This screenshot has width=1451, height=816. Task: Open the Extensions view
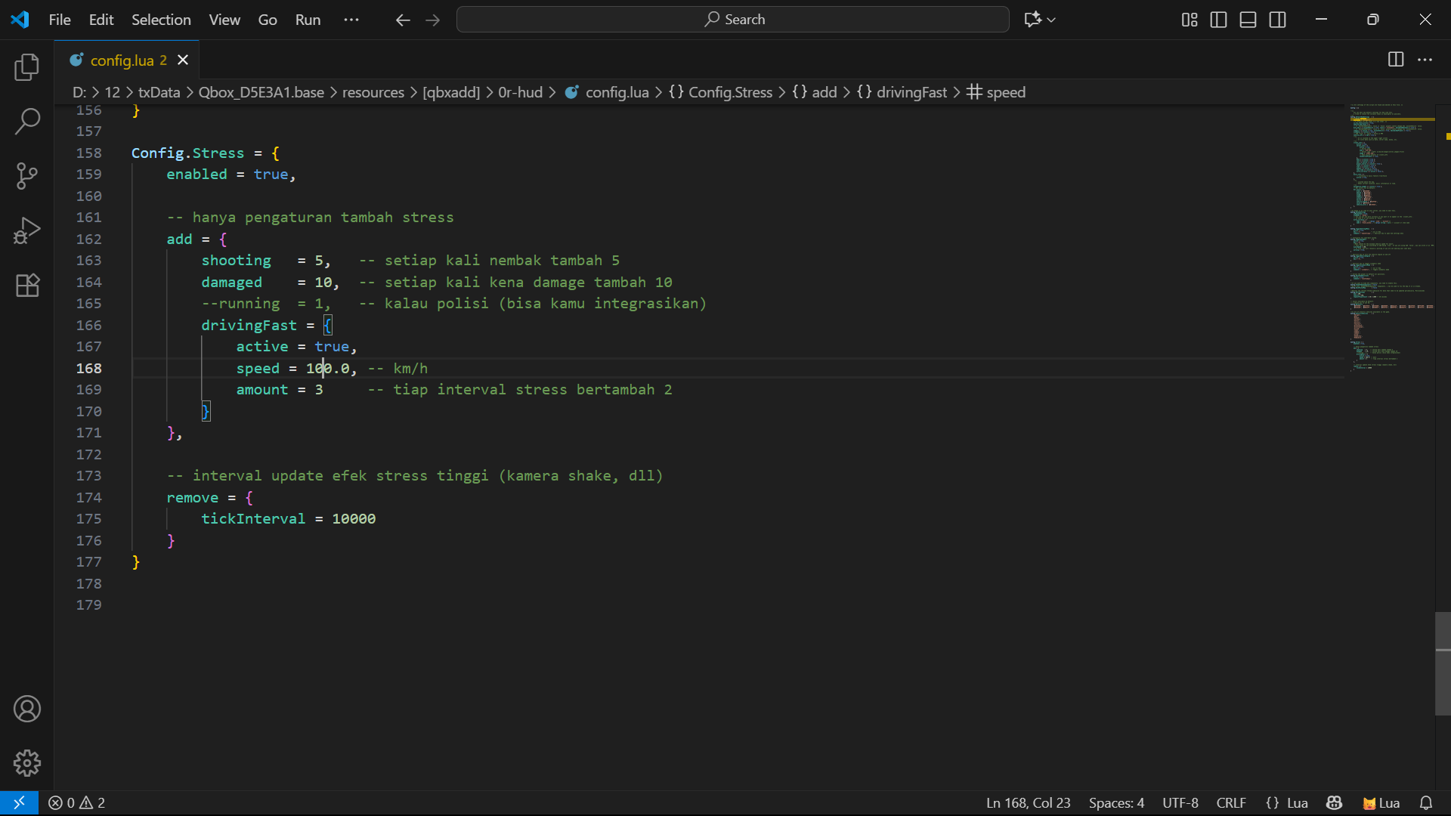point(27,285)
